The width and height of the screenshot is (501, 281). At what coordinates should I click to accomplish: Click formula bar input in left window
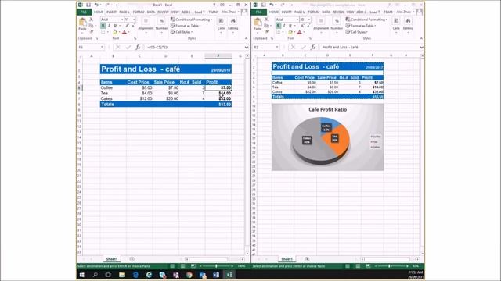(194, 47)
